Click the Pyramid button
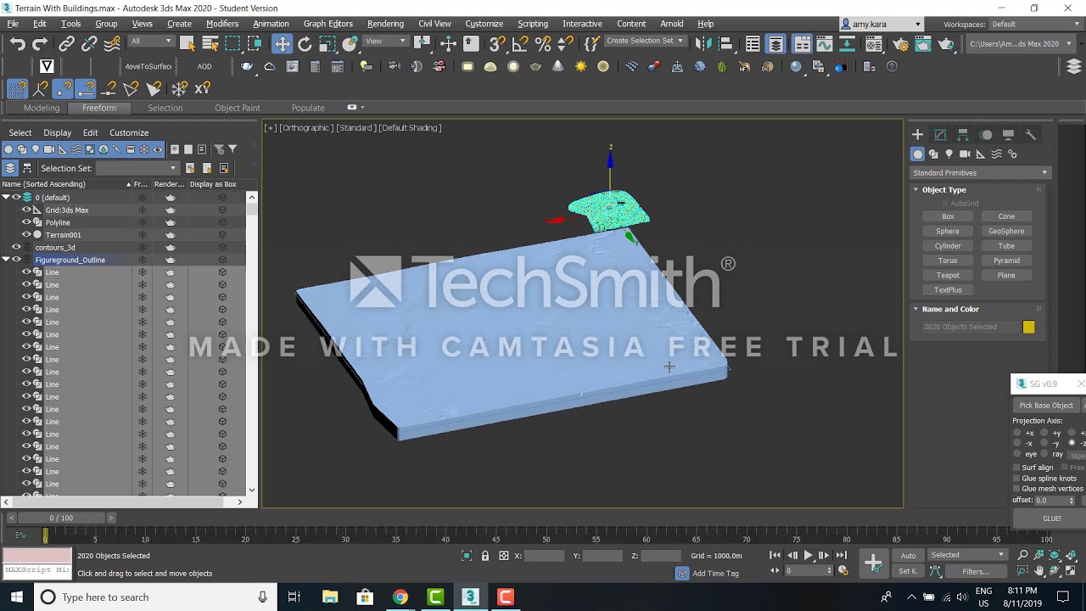Viewport: 1086px width, 611px height. tap(1006, 261)
